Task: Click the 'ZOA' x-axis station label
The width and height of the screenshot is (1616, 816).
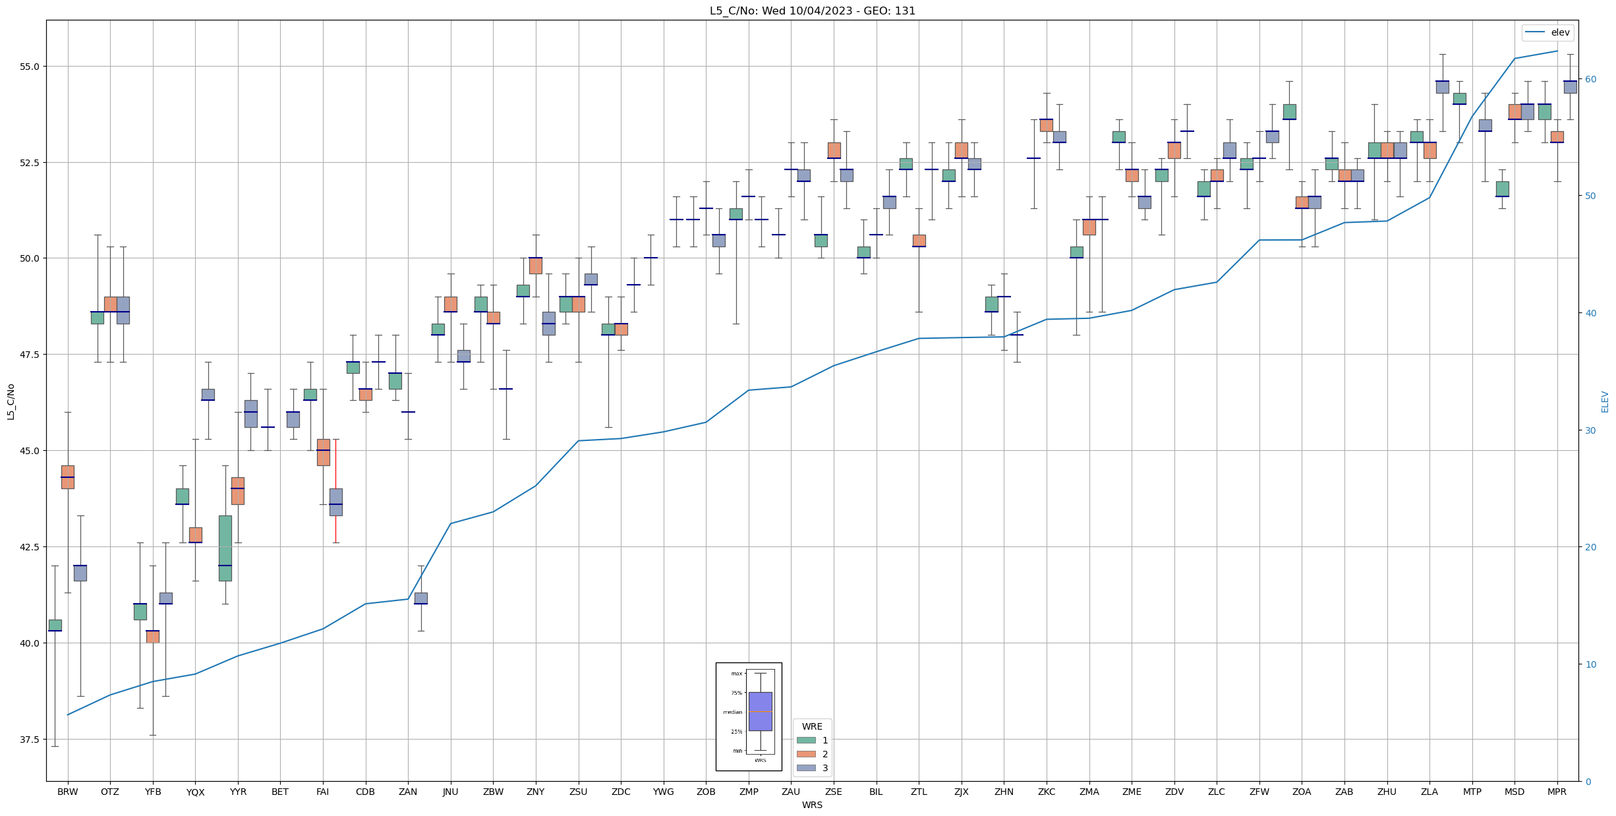Action: click(x=1302, y=792)
